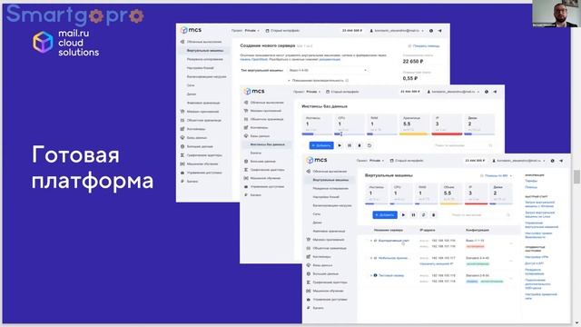Click the announcements icon in front window header
This screenshot has width=581, height=327.
[x=561, y=161]
